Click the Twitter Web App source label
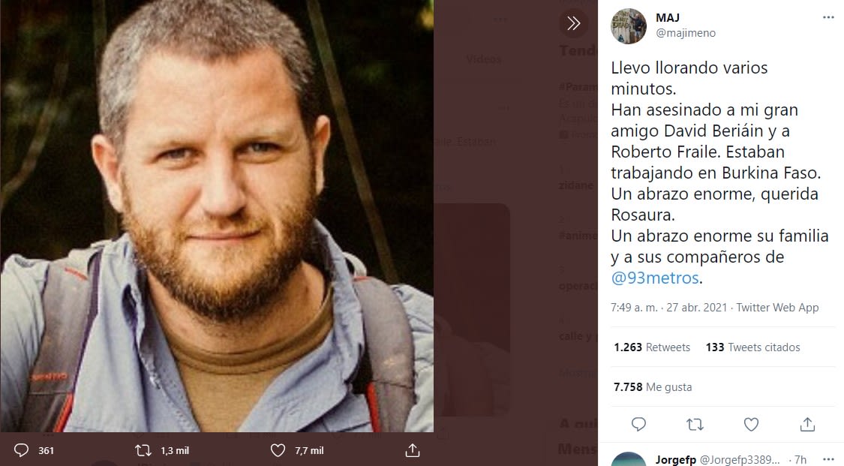 [777, 308]
